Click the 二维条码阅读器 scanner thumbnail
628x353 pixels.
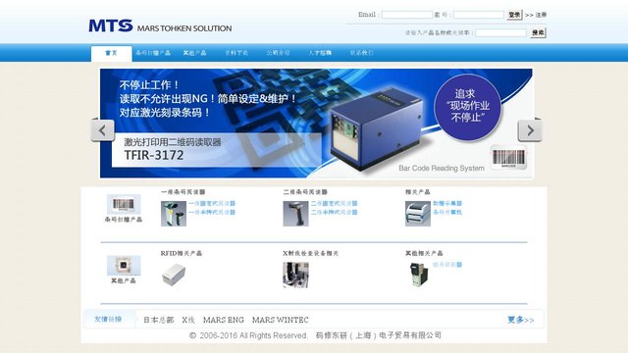[295, 214]
